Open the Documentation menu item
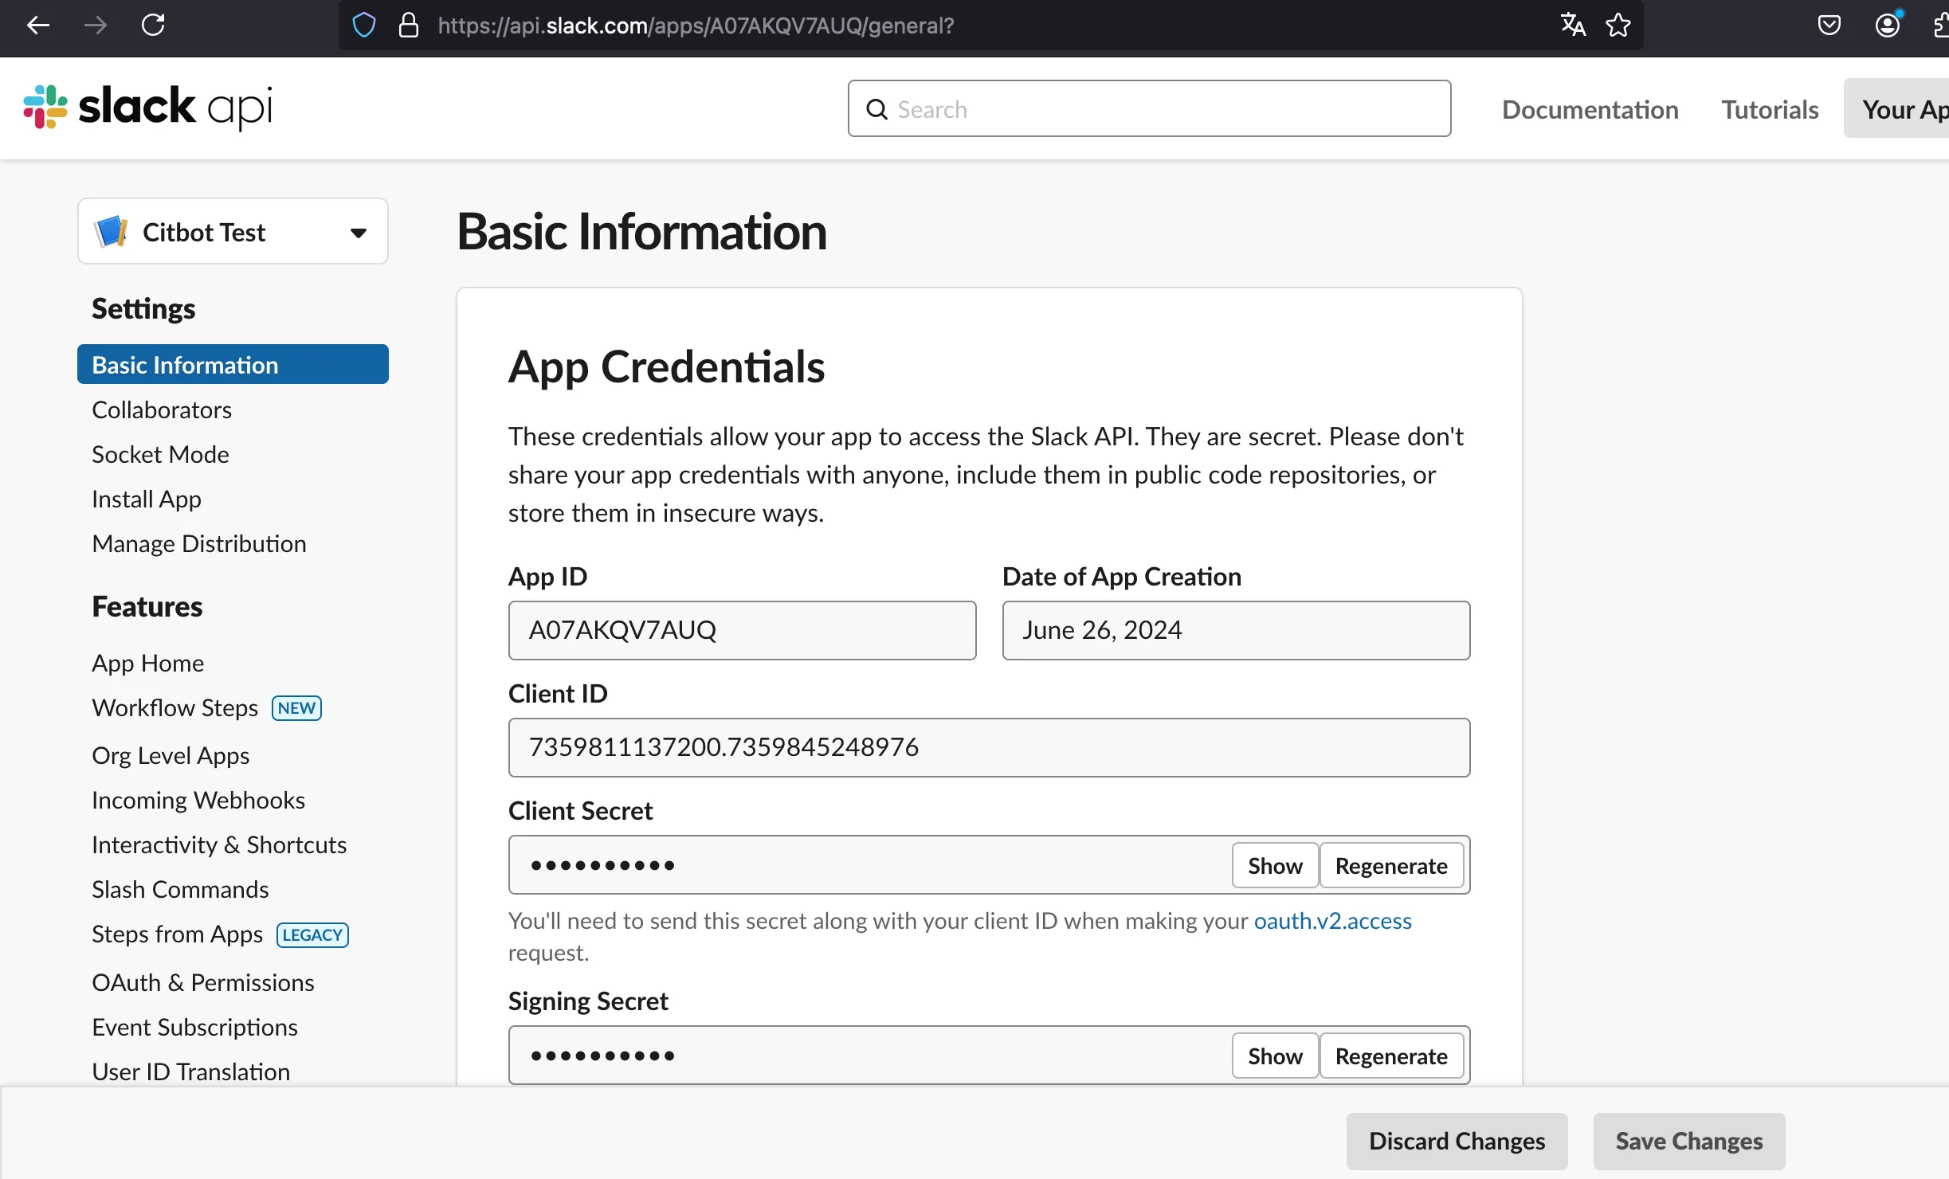The width and height of the screenshot is (1949, 1179). pos(1590,109)
